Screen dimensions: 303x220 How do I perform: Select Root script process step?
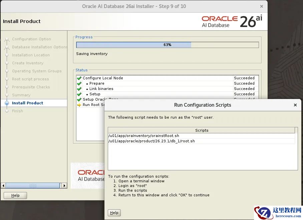(30, 79)
